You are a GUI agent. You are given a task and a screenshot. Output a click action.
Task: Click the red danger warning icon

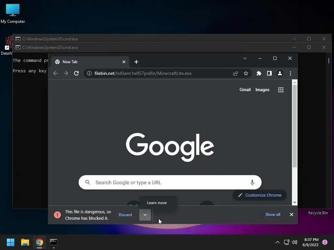[x=57, y=215]
